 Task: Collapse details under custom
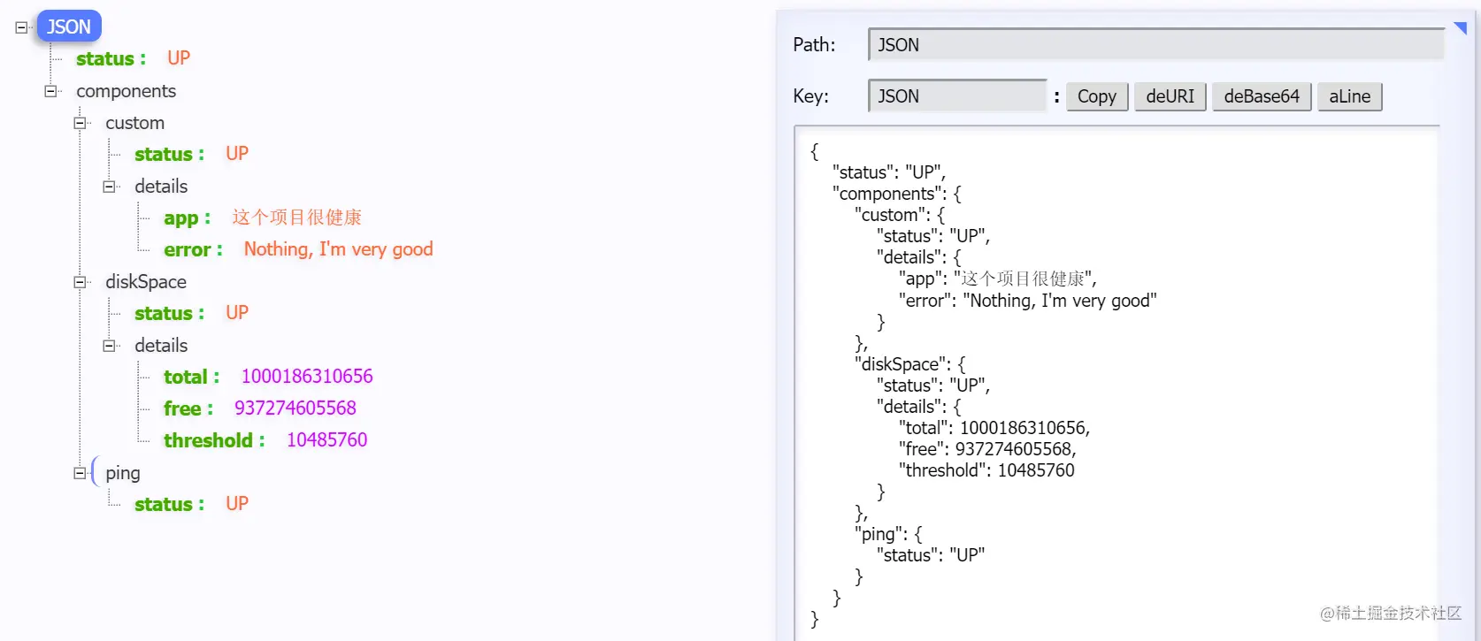pos(109,187)
